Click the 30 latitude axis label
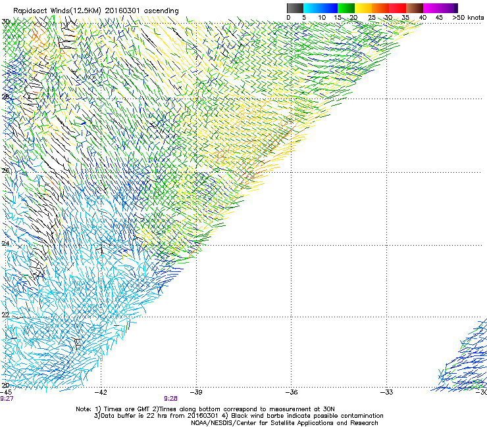 coord(5,22)
